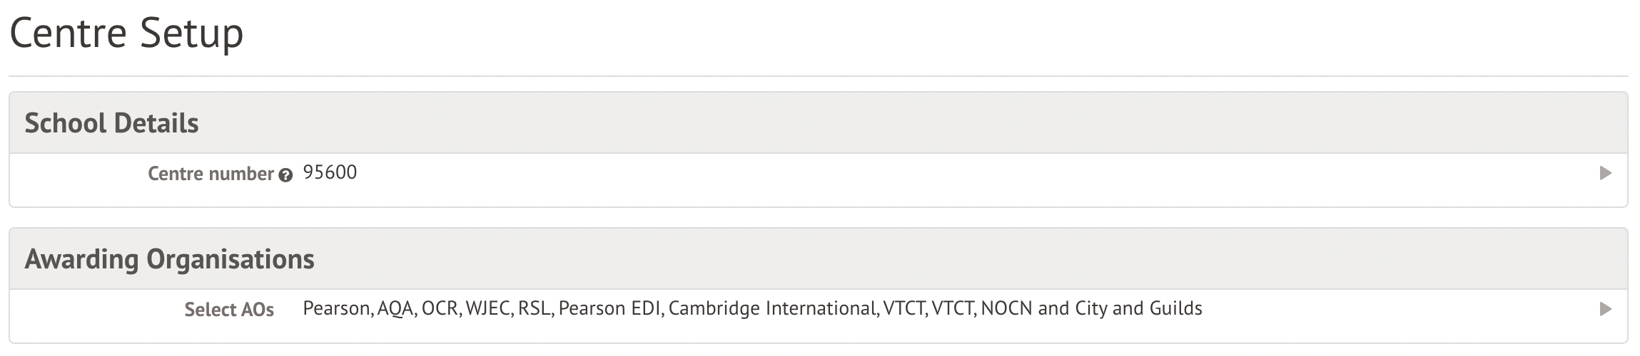
Task: Click the second VTCT entry
Action: coord(953,308)
